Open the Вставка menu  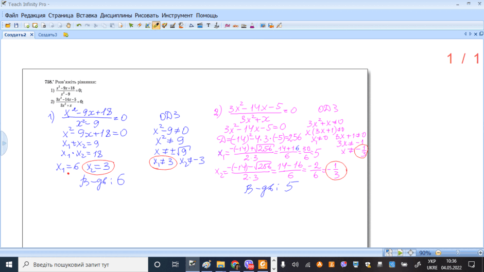tap(87, 15)
